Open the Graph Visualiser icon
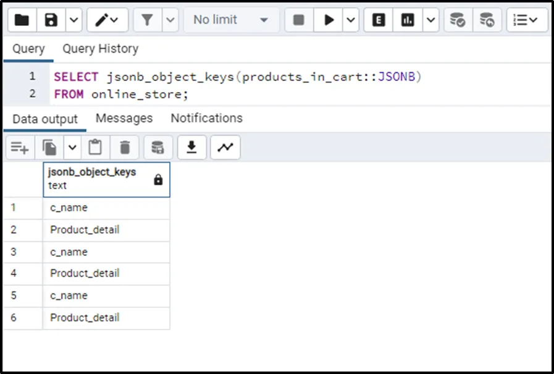This screenshot has height=374, width=554. coord(225,147)
